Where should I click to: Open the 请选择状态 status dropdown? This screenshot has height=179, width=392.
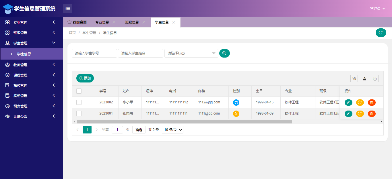(191, 53)
